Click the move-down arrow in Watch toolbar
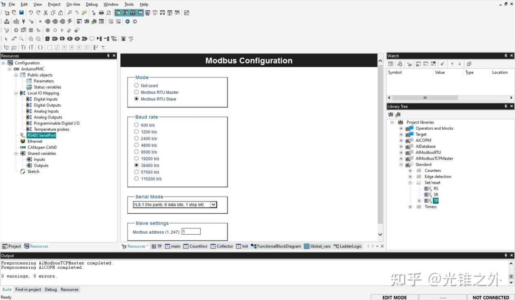 459,64
